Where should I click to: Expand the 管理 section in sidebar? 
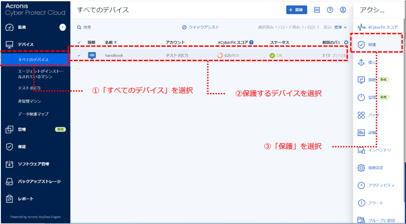click(x=22, y=129)
